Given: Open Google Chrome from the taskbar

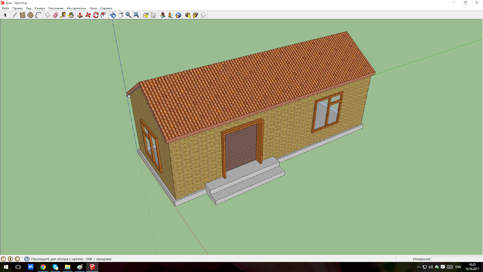Looking at the screenshot, I should [43, 267].
